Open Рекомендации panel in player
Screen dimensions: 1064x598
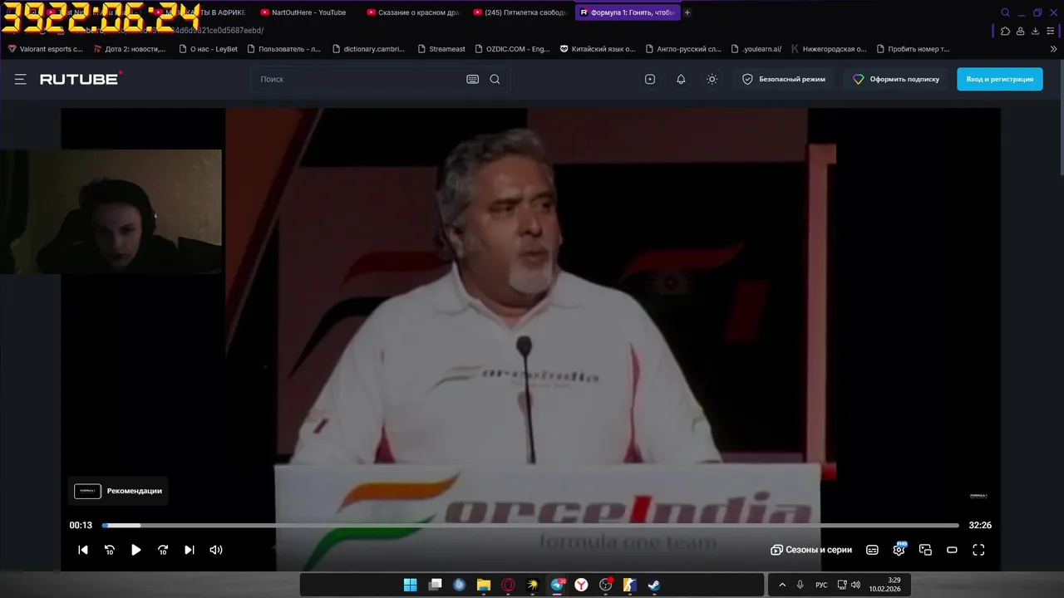click(119, 491)
